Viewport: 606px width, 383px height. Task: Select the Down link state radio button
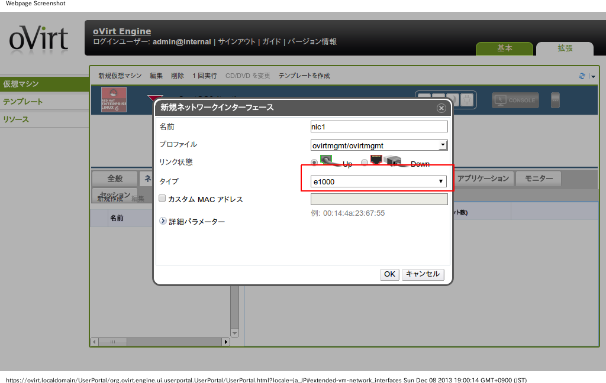[365, 163]
